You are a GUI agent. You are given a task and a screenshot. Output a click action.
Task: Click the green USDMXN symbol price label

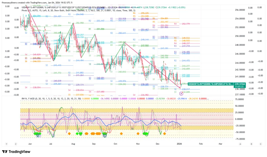[x=210, y=84]
